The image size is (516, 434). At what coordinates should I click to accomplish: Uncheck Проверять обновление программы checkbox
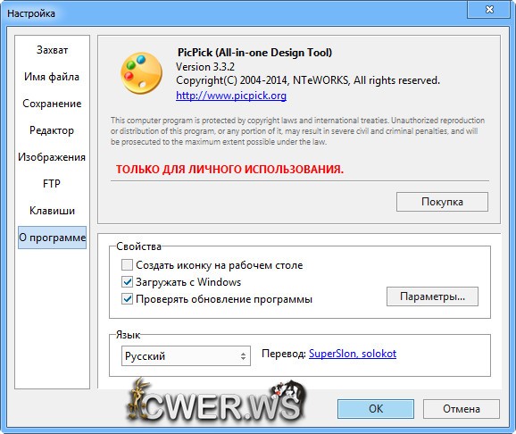click(x=127, y=299)
